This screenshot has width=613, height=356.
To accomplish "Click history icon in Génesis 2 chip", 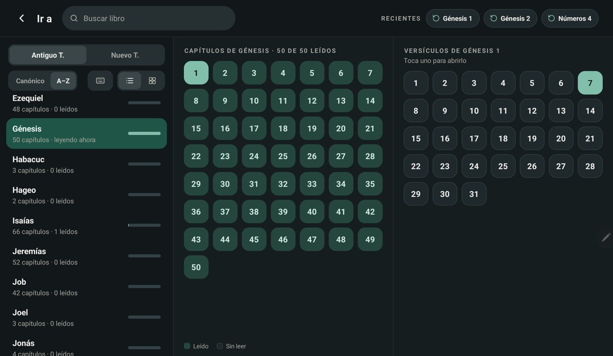I will pos(493,18).
